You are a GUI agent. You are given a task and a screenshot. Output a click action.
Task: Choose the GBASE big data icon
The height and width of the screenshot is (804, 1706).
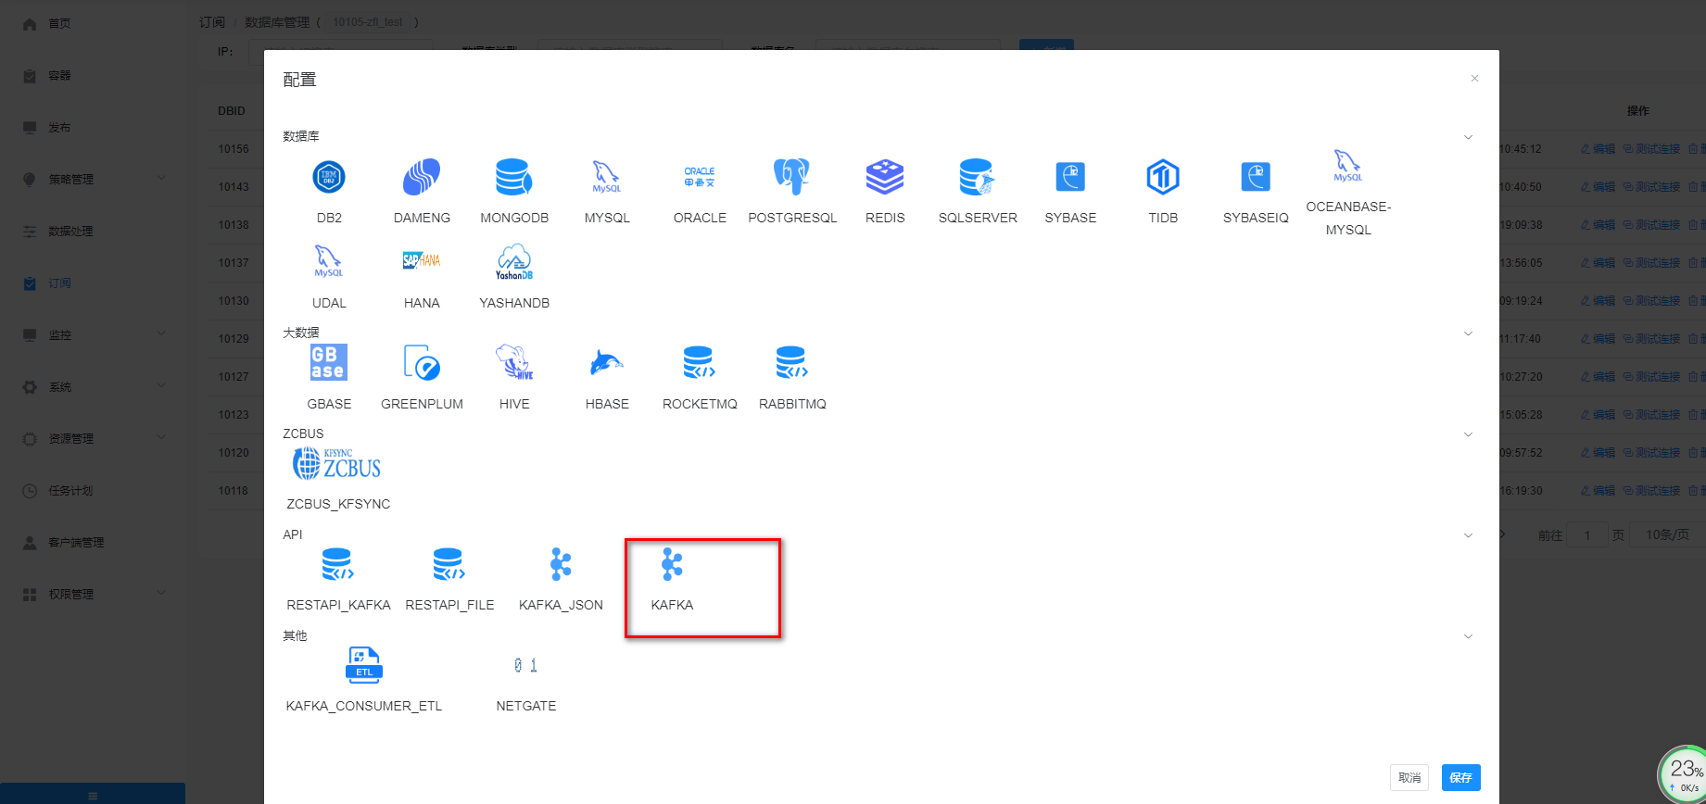(x=329, y=363)
